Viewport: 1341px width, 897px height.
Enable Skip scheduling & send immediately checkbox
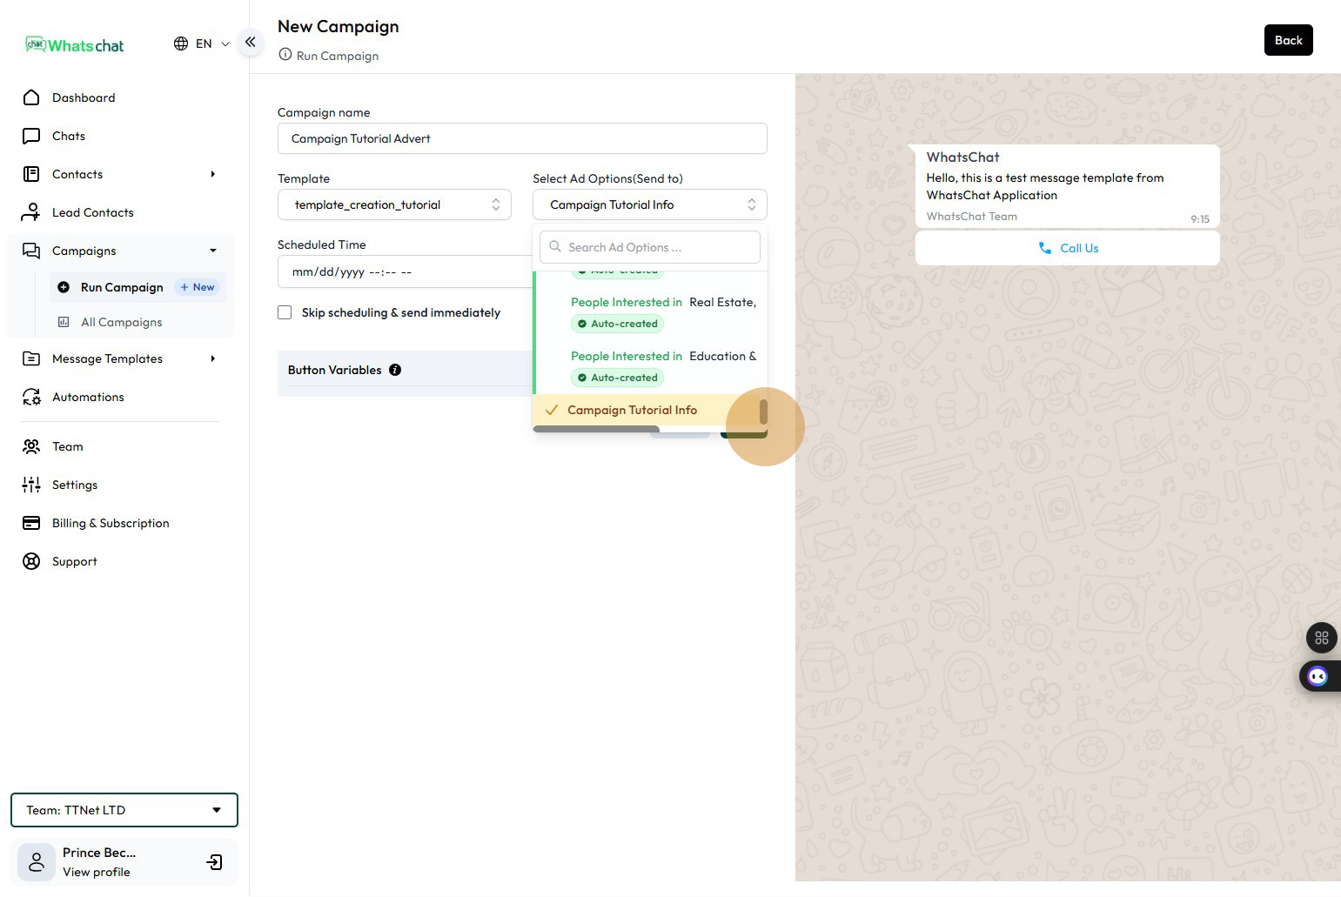pyautogui.click(x=285, y=312)
